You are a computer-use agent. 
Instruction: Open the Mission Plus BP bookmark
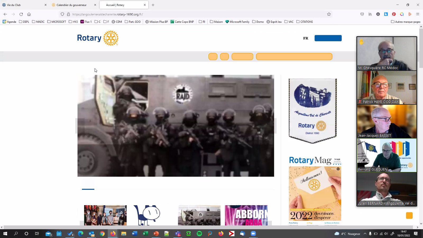pos(157,22)
